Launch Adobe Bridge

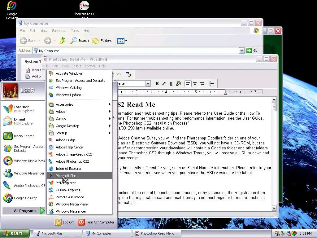[80, 140]
